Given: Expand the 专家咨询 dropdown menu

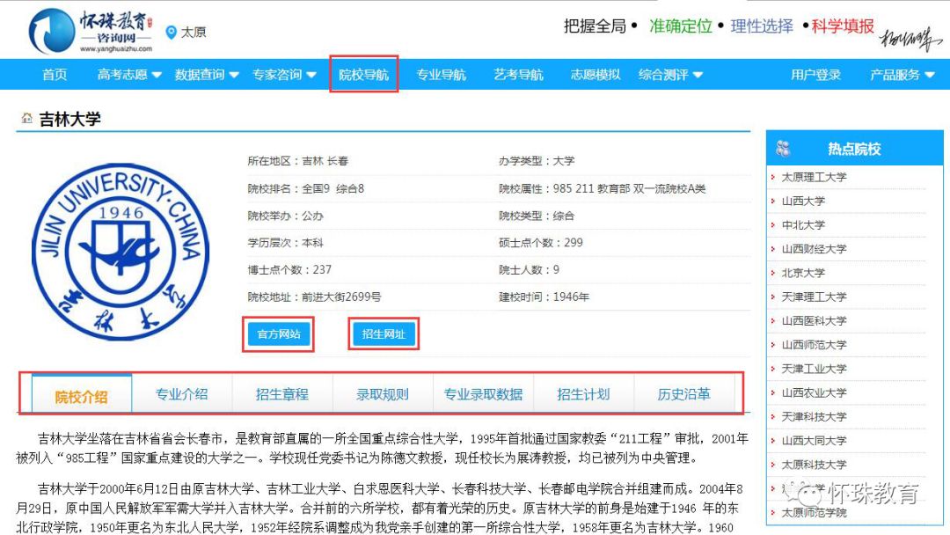Looking at the screenshot, I should (284, 75).
